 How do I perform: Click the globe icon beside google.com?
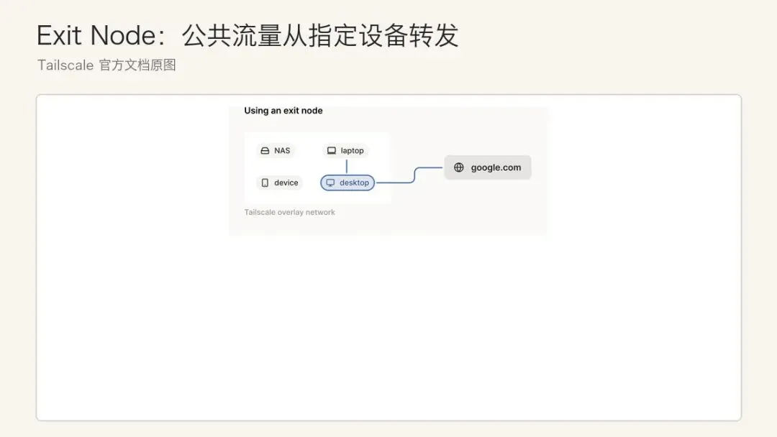(459, 167)
